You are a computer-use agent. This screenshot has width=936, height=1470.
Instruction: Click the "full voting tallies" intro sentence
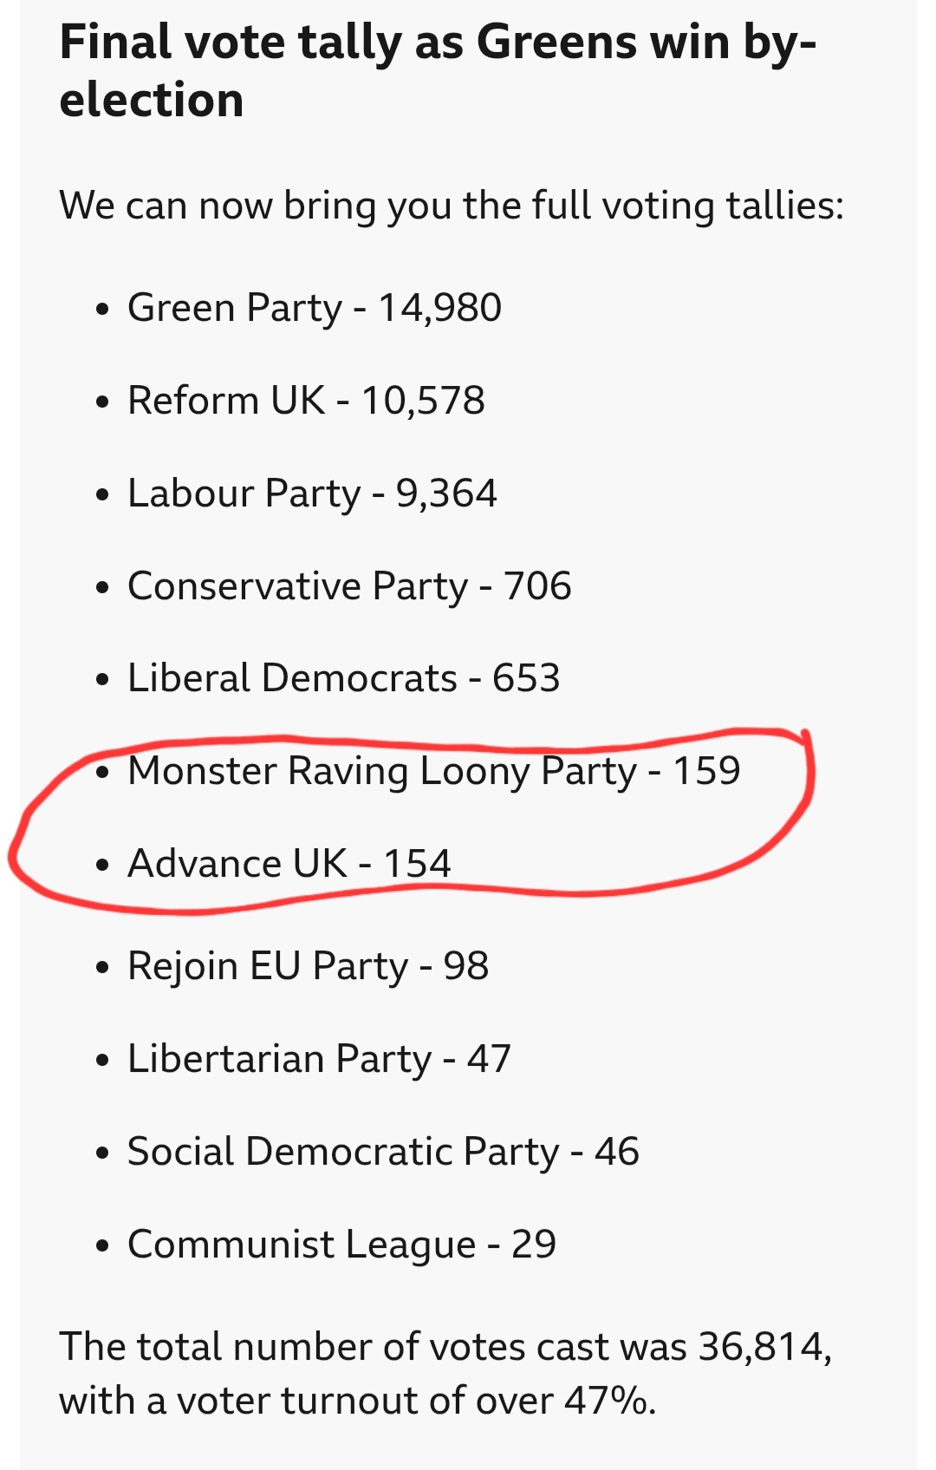pyautogui.click(x=451, y=206)
